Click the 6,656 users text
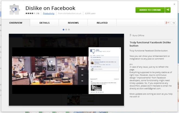The width and height of the screenshot is (179, 113). (x=91, y=13)
